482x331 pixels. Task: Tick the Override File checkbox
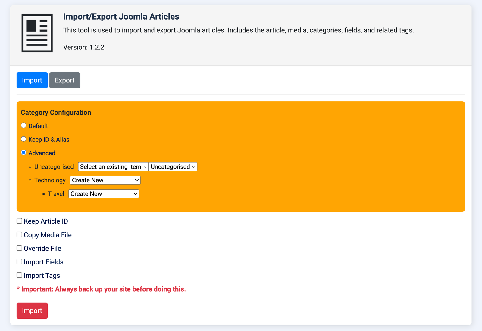click(x=19, y=248)
